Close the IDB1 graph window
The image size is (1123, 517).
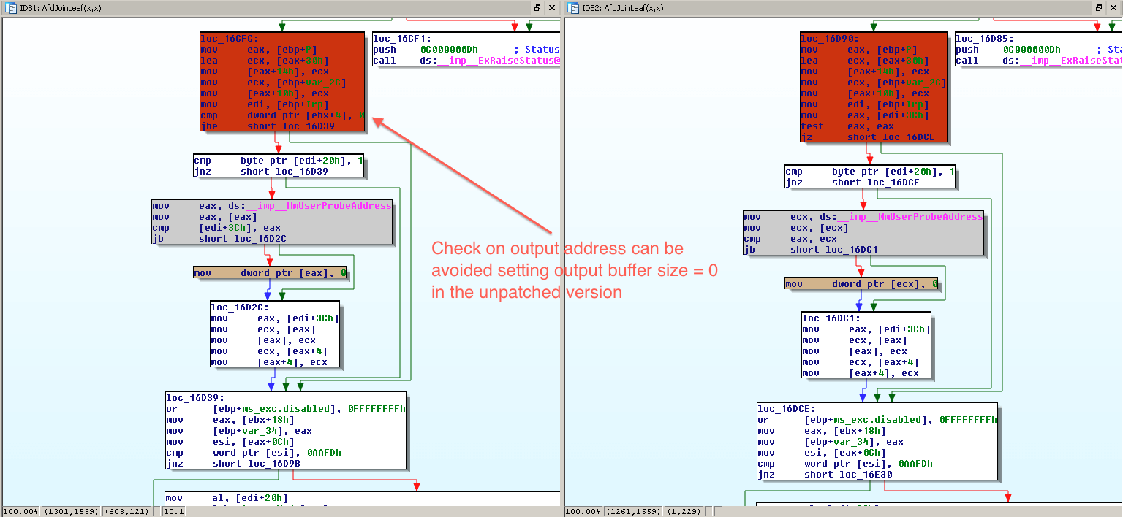click(552, 7)
